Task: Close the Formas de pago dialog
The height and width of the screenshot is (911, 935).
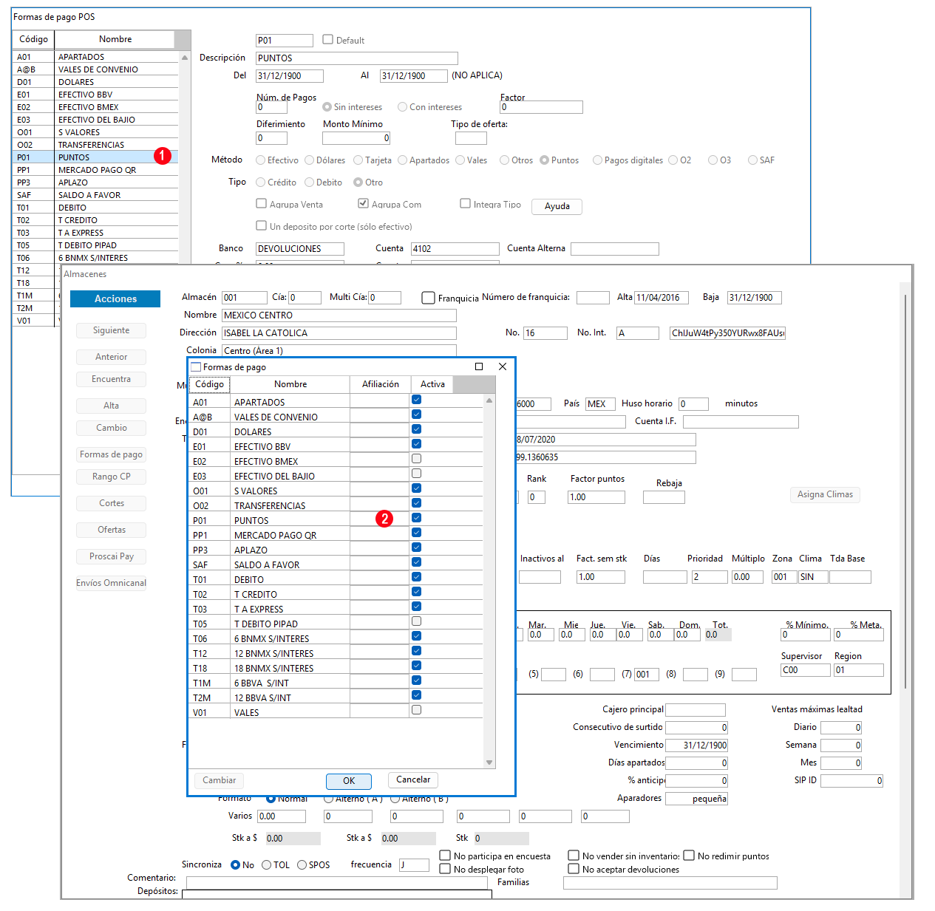Action: point(503,366)
